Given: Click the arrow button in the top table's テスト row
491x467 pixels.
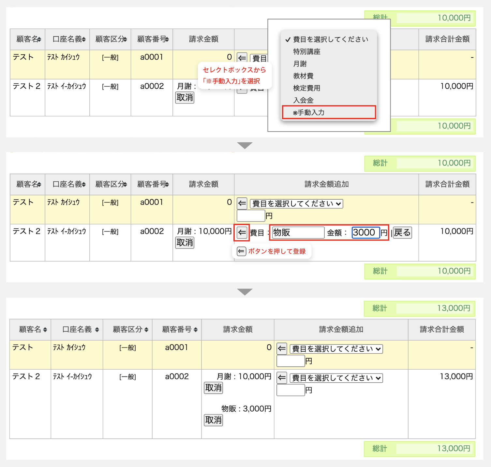Looking at the screenshot, I should [x=242, y=58].
